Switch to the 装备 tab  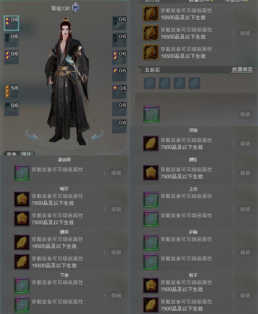tap(11, 154)
